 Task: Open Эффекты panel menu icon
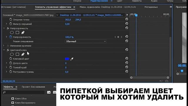tap(16, 87)
